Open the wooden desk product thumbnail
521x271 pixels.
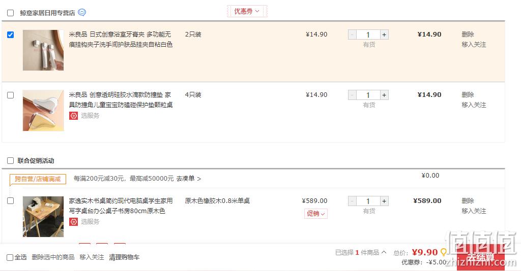click(x=43, y=216)
